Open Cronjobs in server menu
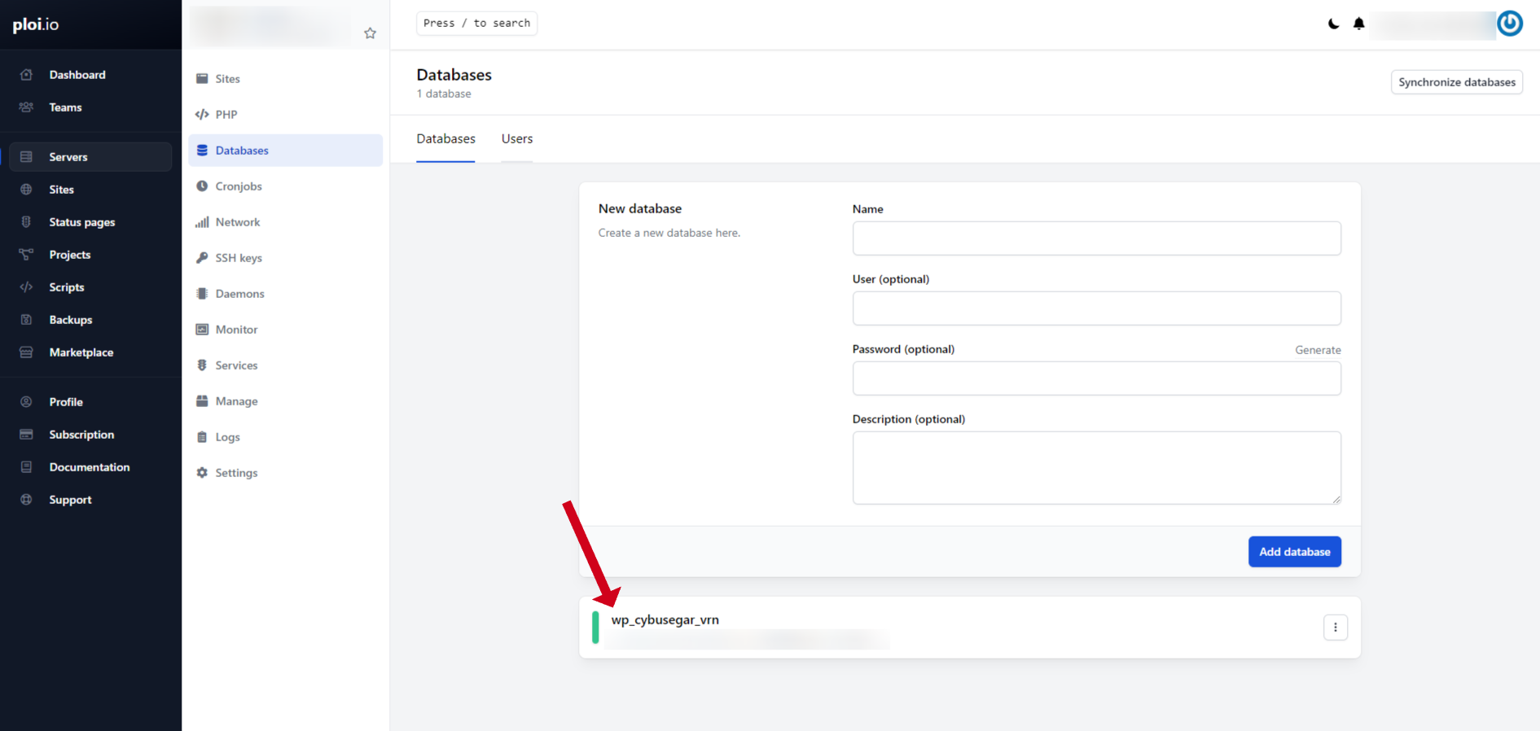 pyautogui.click(x=238, y=186)
